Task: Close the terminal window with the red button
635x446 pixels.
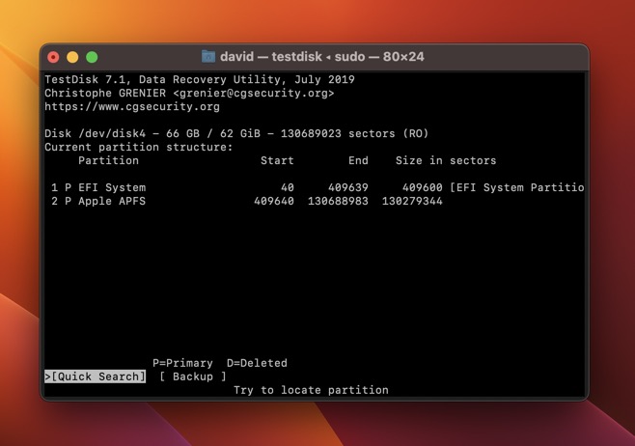Action: (x=53, y=57)
